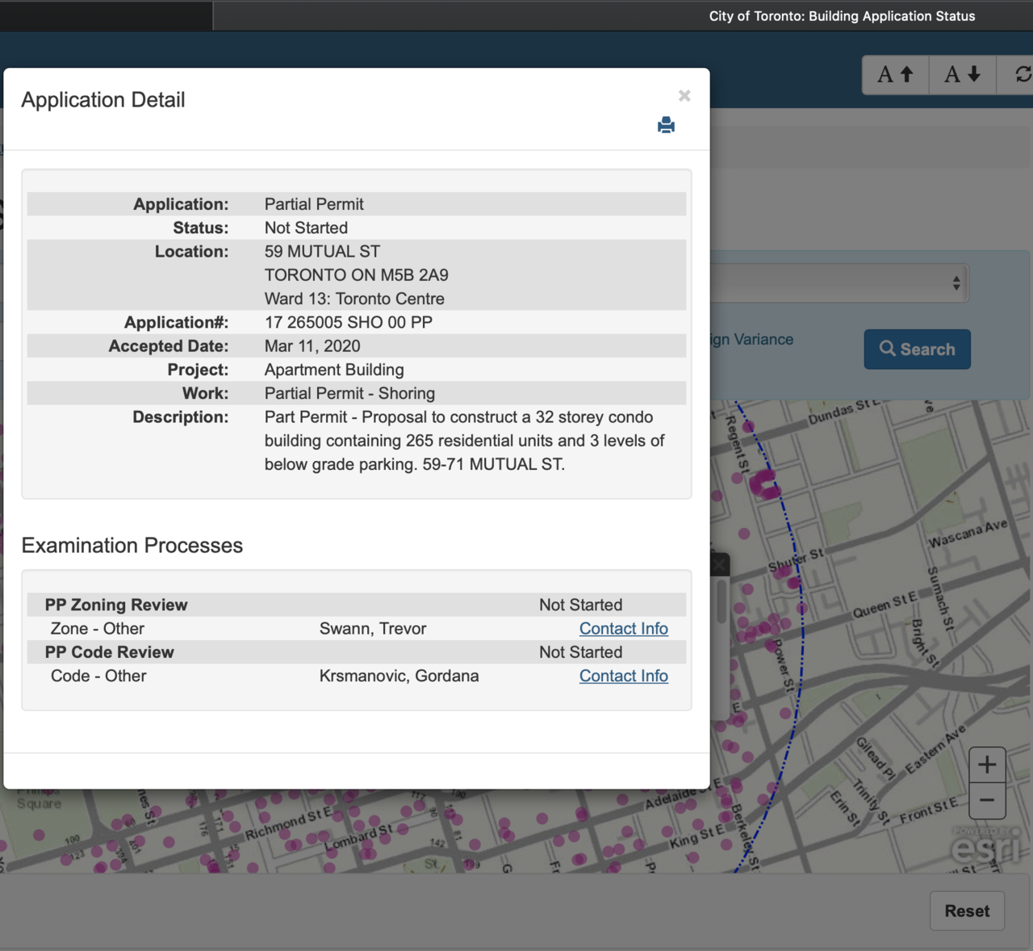Select City of Toronto Building Application Status tab

point(842,16)
